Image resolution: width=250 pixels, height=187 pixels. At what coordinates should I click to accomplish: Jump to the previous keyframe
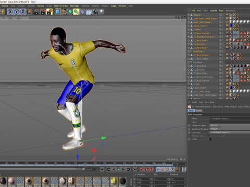coord(109,169)
